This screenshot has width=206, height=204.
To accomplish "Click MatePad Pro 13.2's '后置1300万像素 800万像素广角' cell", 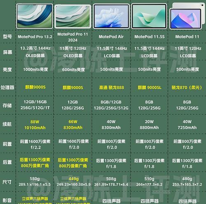I will click(x=35, y=163).
